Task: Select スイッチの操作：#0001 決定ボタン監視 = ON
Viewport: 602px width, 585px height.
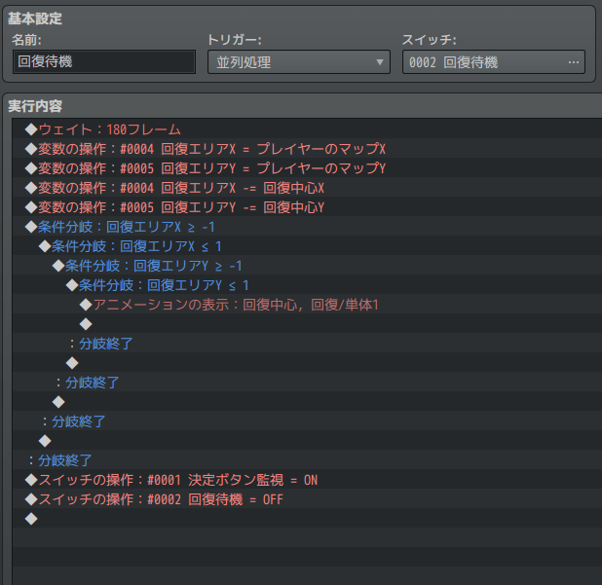Action: click(x=307, y=480)
